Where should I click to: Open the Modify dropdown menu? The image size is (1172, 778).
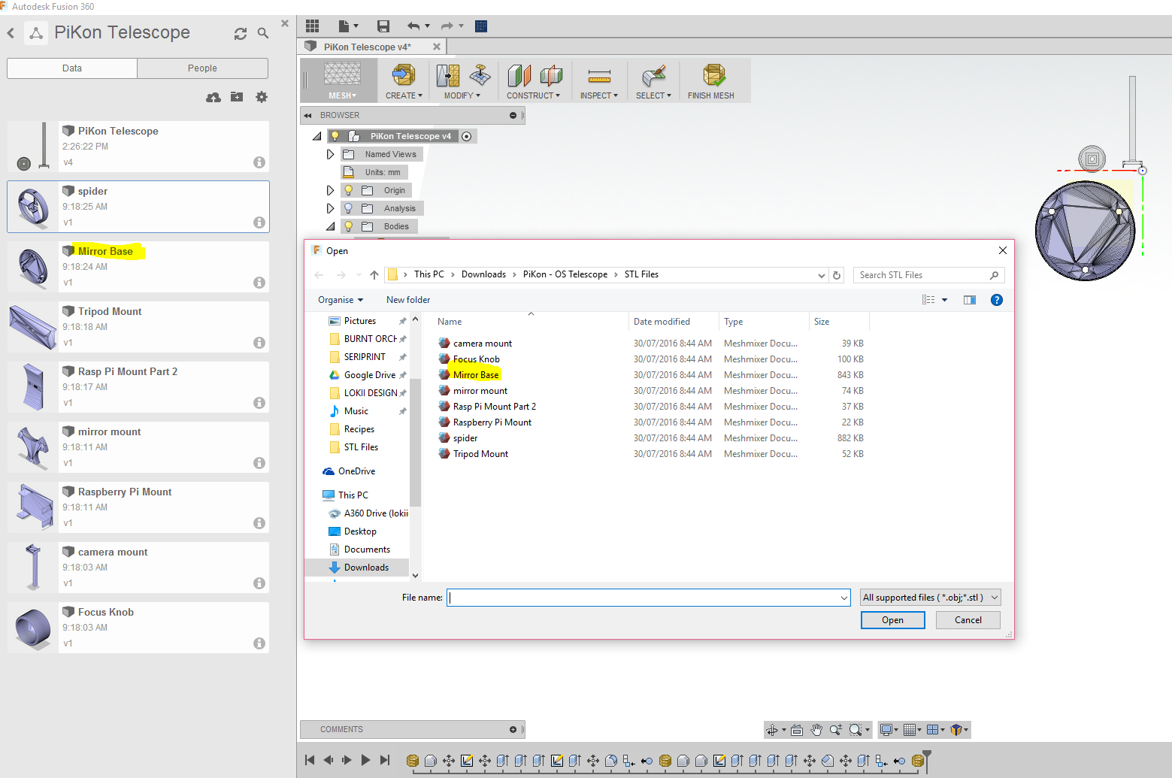[x=460, y=94]
